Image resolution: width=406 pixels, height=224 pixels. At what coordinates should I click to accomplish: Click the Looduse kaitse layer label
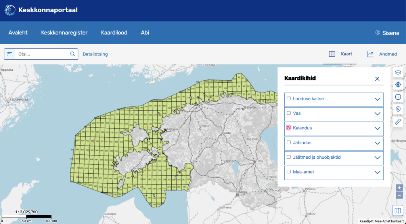click(308, 99)
